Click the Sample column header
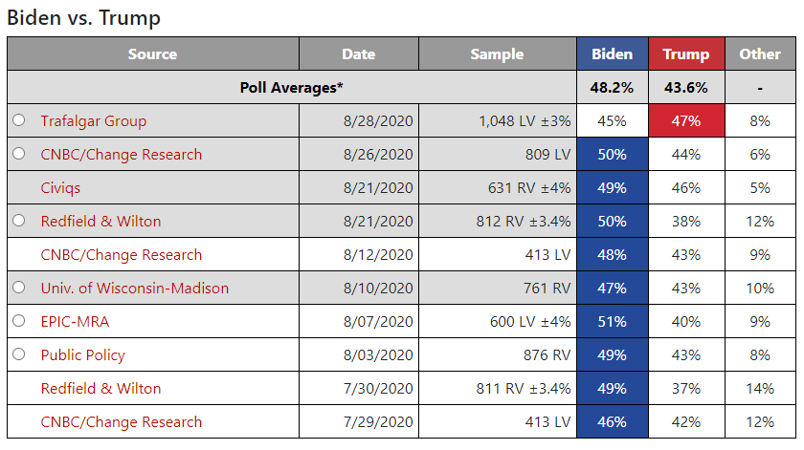This screenshot has width=804, height=450. [498, 54]
